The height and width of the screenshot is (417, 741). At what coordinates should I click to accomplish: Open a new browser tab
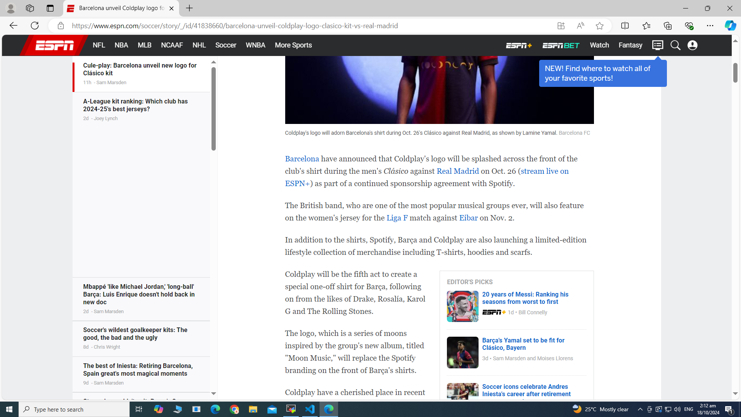tap(189, 8)
